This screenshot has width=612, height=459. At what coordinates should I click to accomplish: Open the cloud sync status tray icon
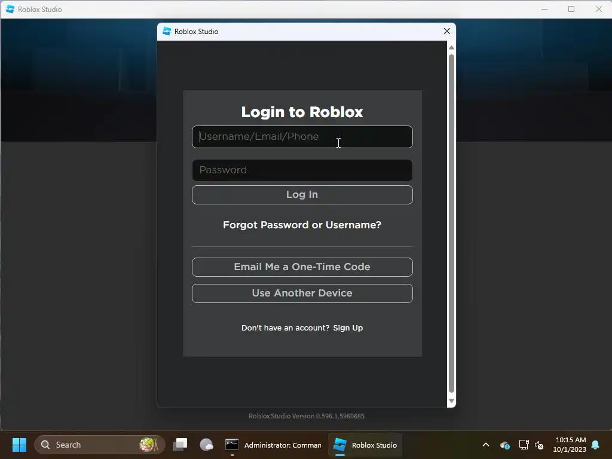[x=504, y=445]
